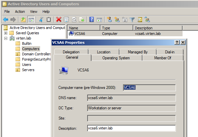Select the General tab
The image size is (198, 137).
click(x=72, y=57)
